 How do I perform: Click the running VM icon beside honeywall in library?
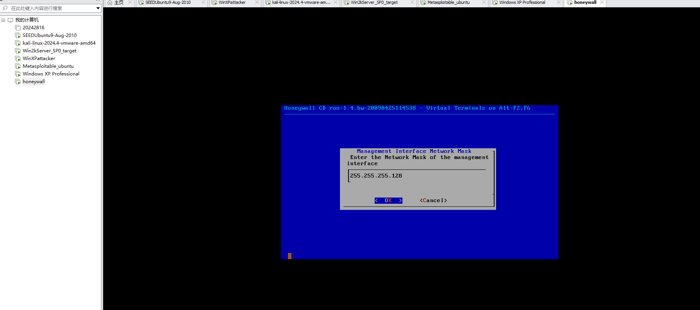click(18, 82)
